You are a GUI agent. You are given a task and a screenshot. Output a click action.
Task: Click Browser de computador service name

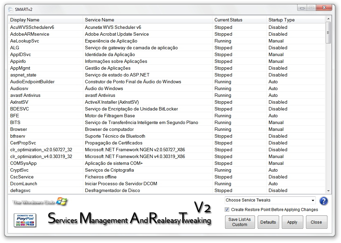(109, 129)
